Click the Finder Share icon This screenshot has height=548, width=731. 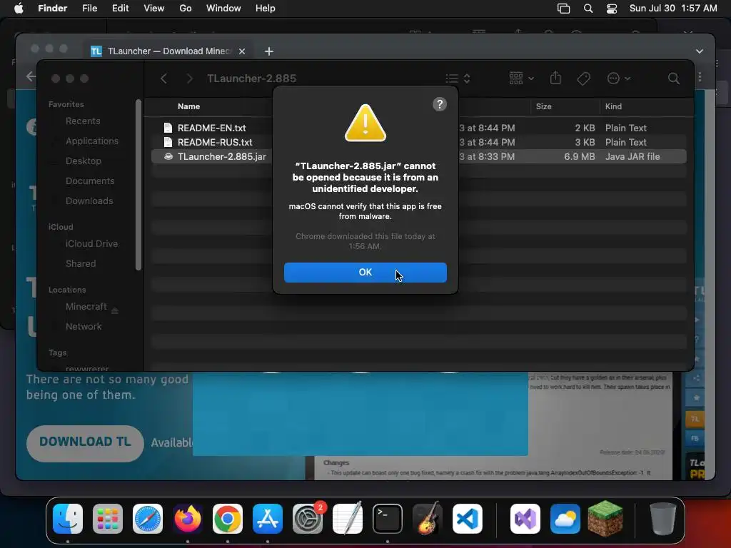point(555,78)
